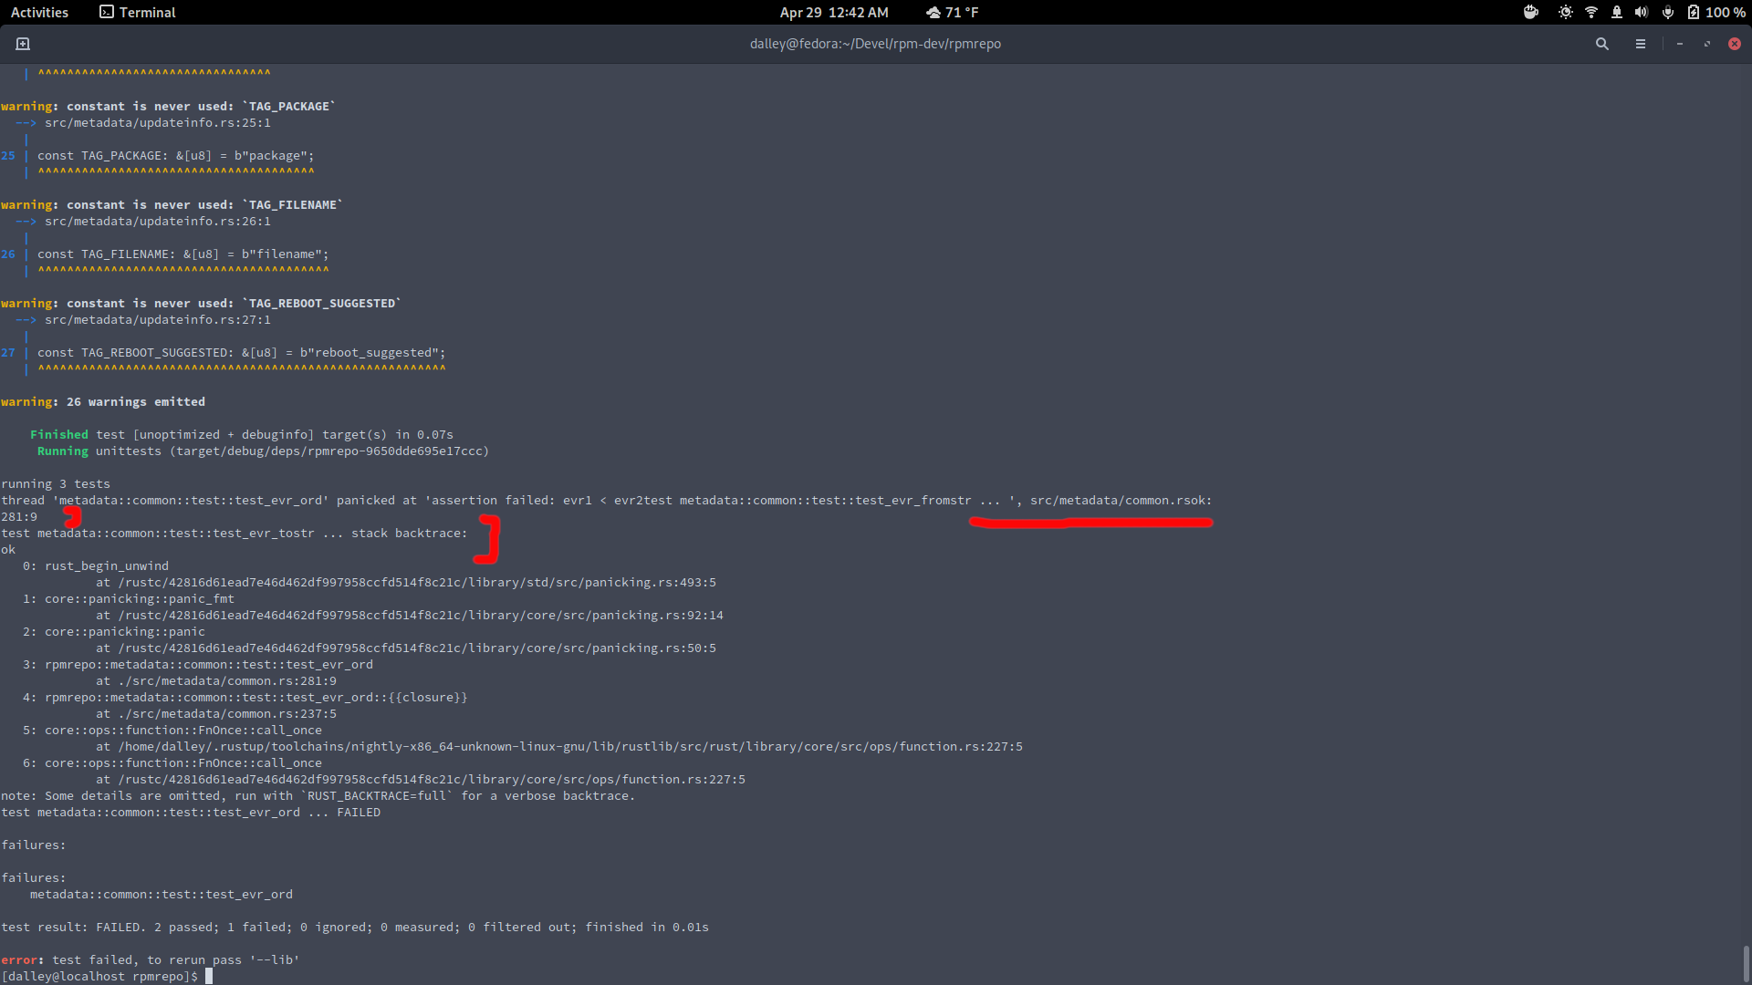The width and height of the screenshot is (1752, 985).
Task: Click the microphone status icon
Action: (x=1667, y=12)
